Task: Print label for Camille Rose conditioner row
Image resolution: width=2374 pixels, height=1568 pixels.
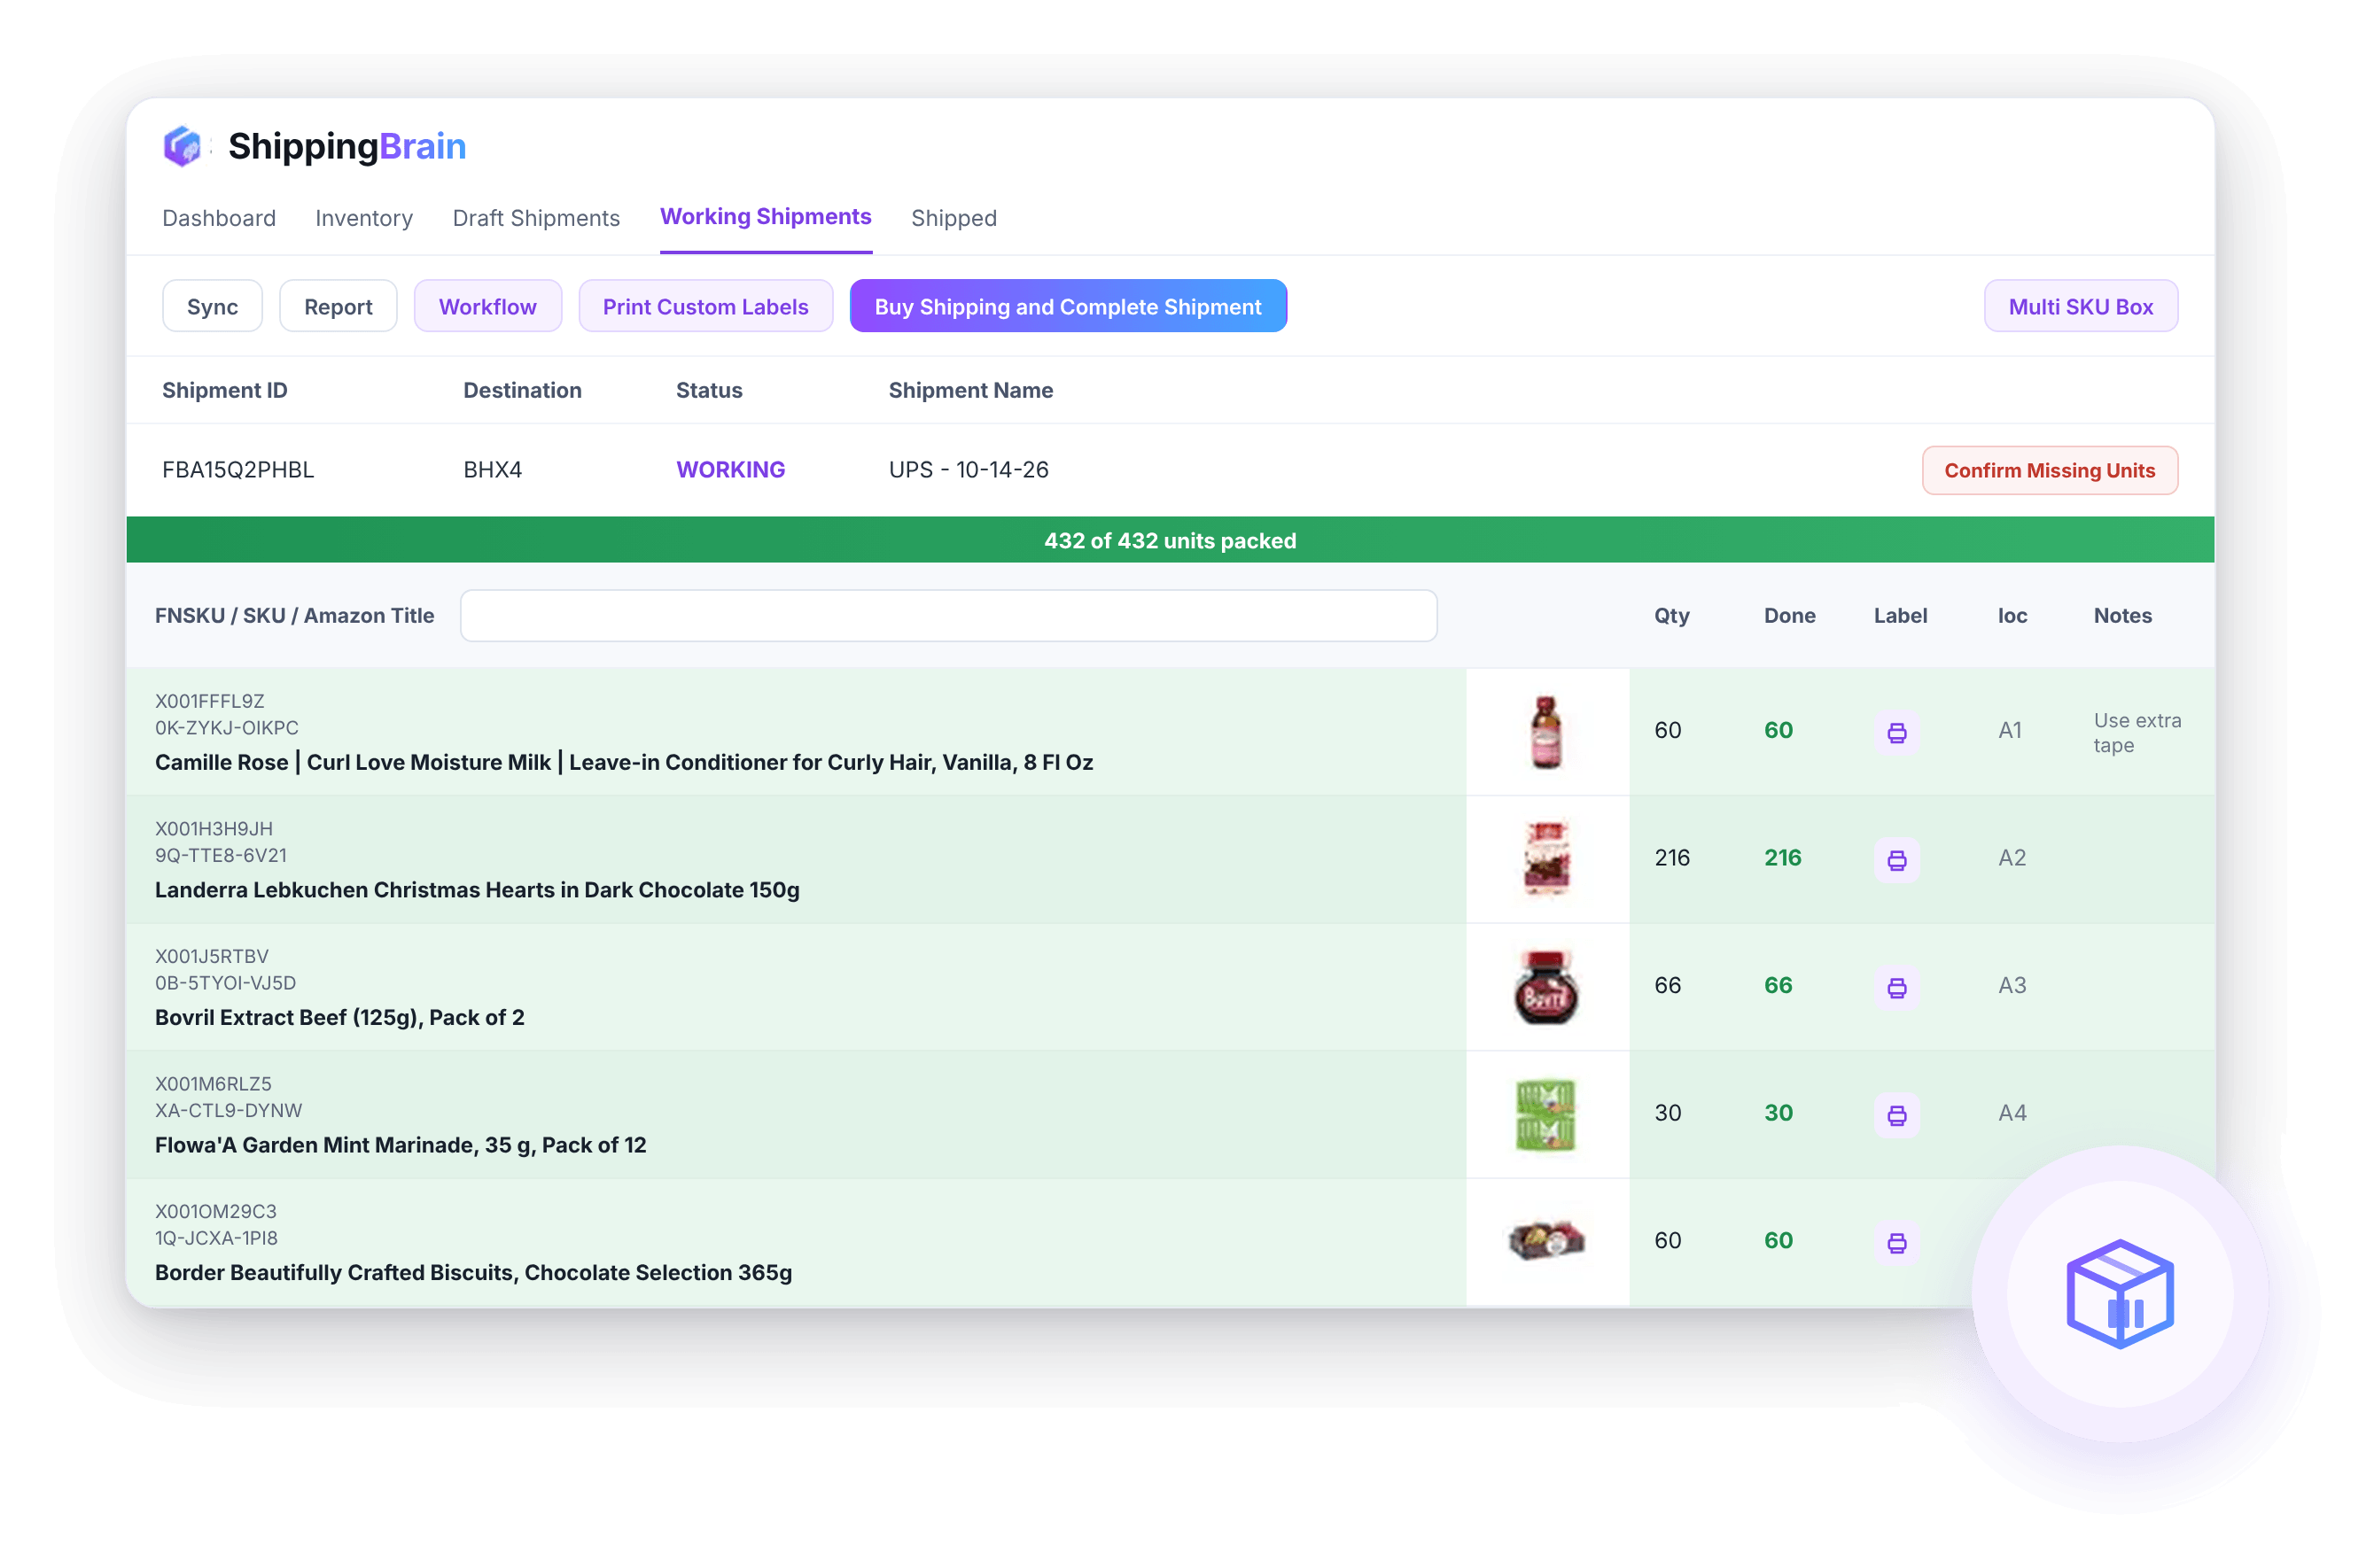Action: (1896, 733)
